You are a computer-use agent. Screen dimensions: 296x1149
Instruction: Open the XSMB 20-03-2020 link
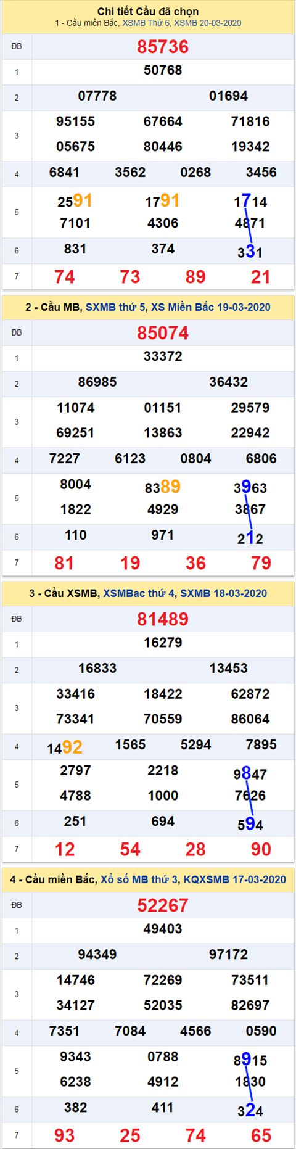[208, 23]
